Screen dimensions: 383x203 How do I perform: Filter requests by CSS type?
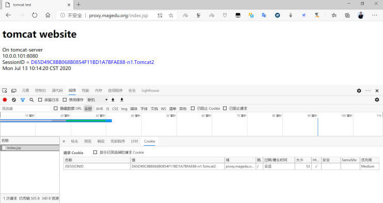pyautogui.click(x=115, y=109)
